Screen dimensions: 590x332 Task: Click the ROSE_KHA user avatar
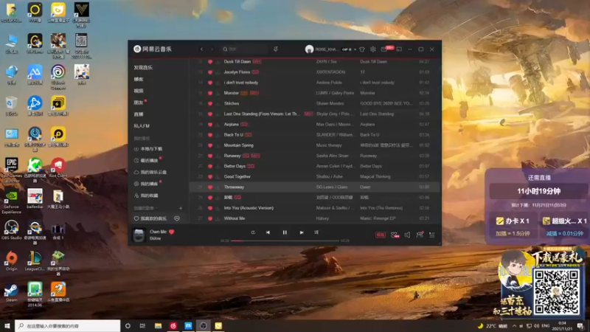309,49
